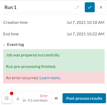The image size is (107, 105).
Task: Select the 'An error occurred' log entry
Action: click(54, 78)
